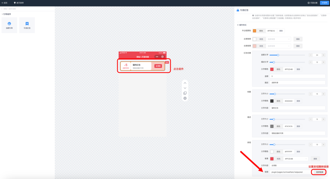Click the 选择链接 button
Image resolution: width=330 pixels, height=179 pixels.
point(319,172)
